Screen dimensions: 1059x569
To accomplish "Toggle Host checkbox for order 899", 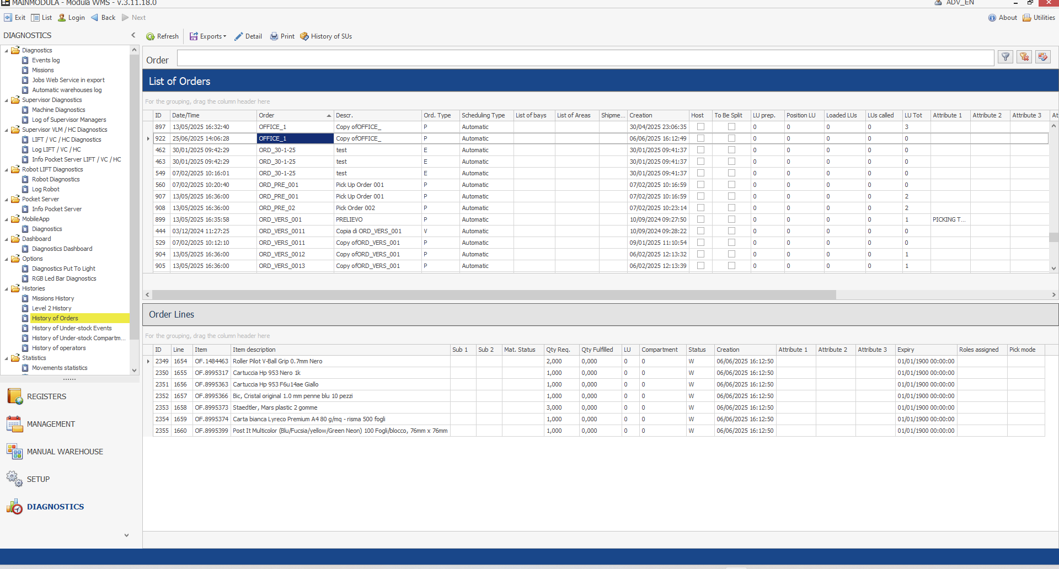I will (x=700, y=219).
